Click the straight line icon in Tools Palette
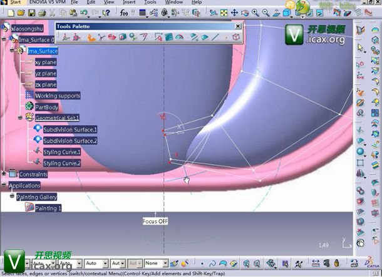Screen dimensions: 382x277 point(215,38)
